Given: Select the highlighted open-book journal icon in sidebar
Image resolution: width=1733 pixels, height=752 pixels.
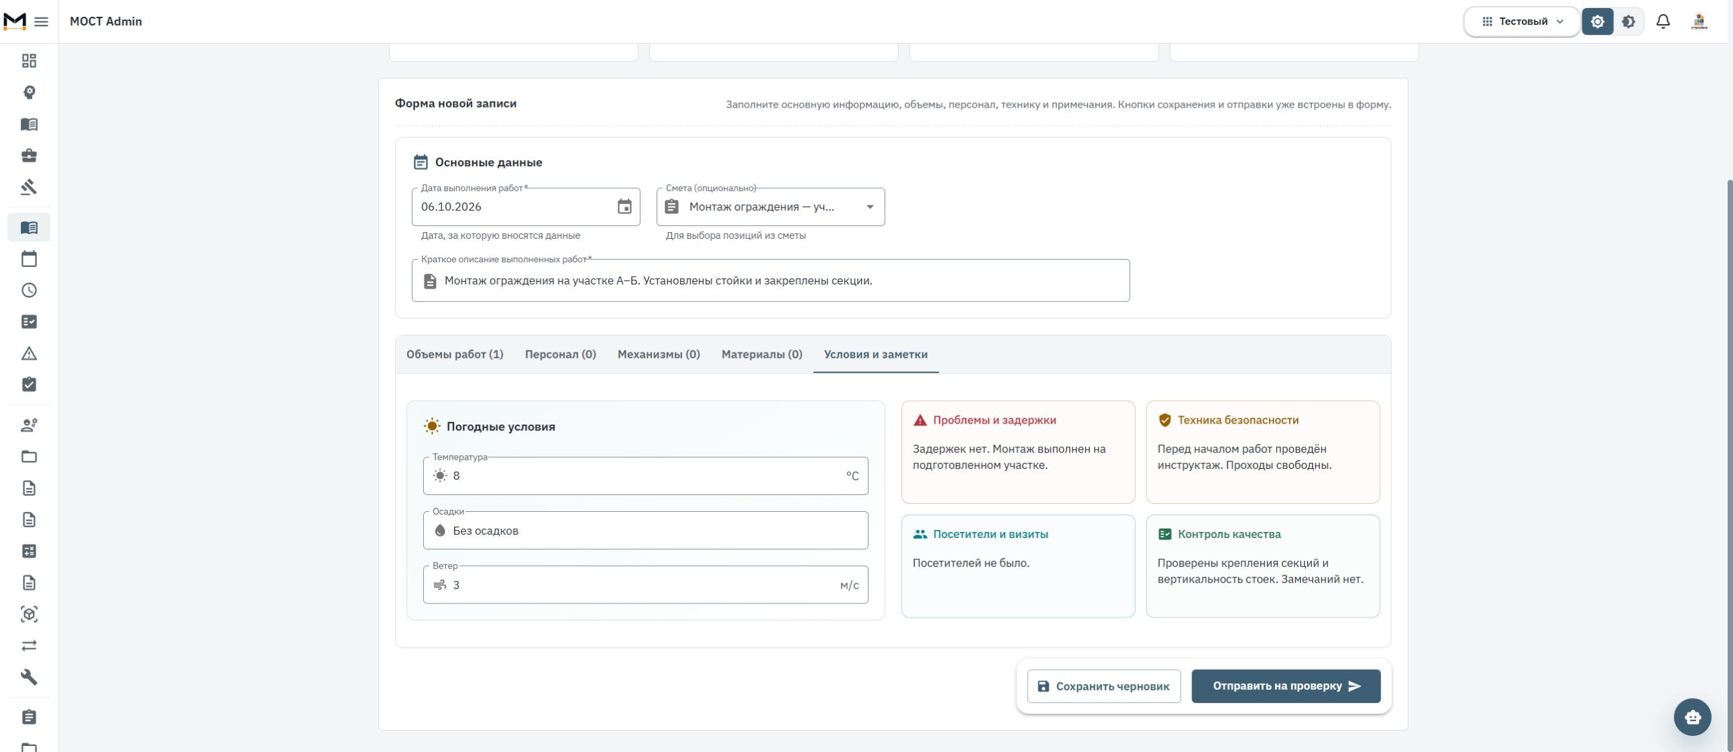Looking at the screenshot, I should point(29,227).
